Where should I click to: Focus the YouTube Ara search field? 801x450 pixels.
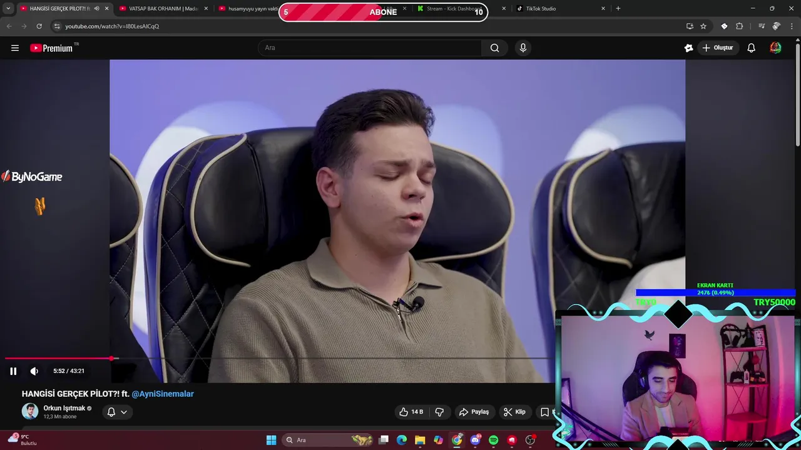tap(370, 48)
